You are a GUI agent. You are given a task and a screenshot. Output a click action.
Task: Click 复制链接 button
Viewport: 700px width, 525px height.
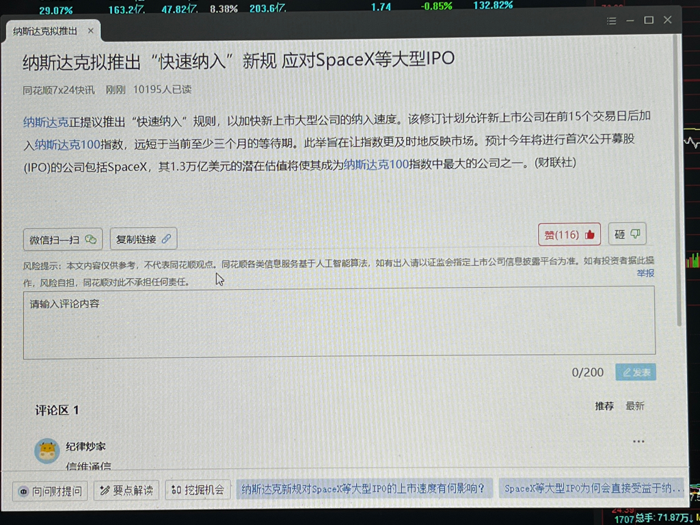pyautogui.click(x=144, y=239)
